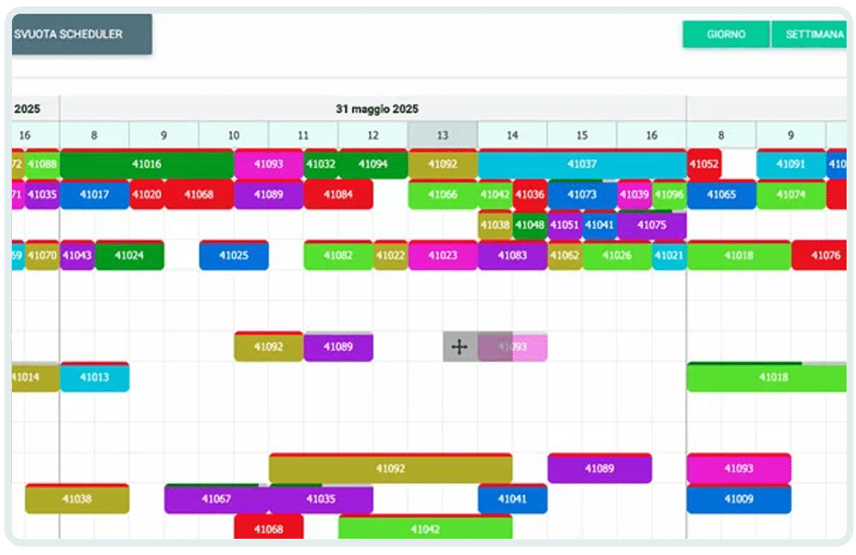Click the blue 41073 task block
Screen dimensions: 856x555
point(582,195)
